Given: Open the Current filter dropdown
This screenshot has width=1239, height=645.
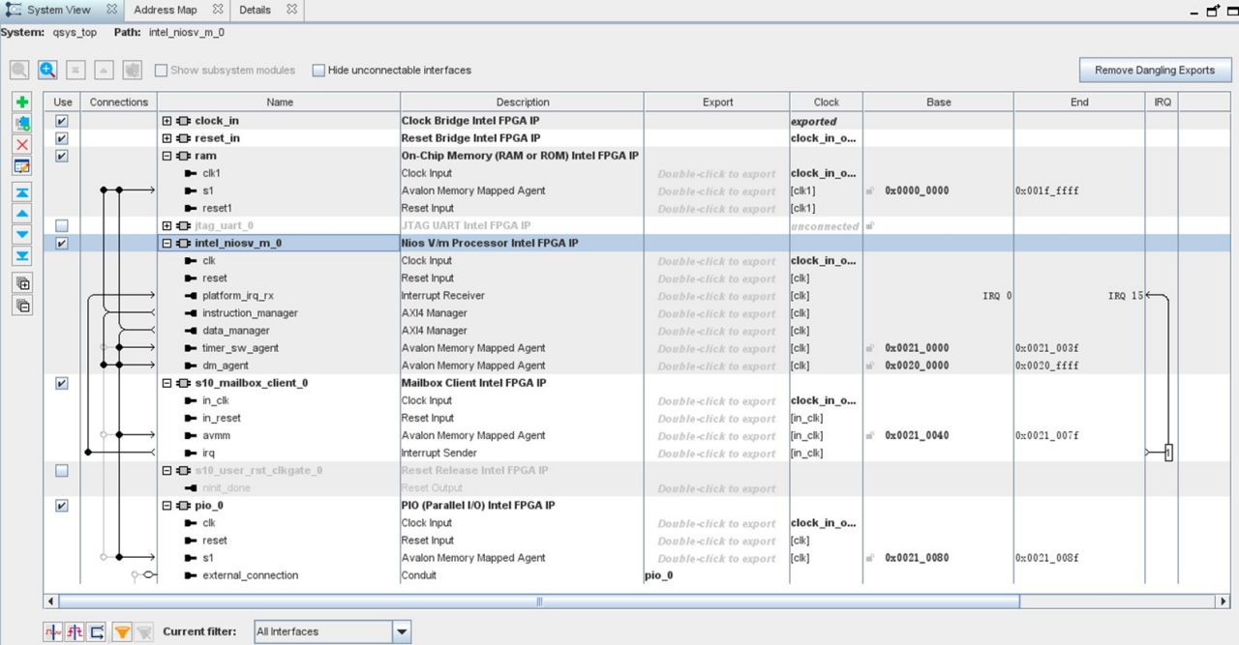Looking at the screenshot, I should click(332, 631).
